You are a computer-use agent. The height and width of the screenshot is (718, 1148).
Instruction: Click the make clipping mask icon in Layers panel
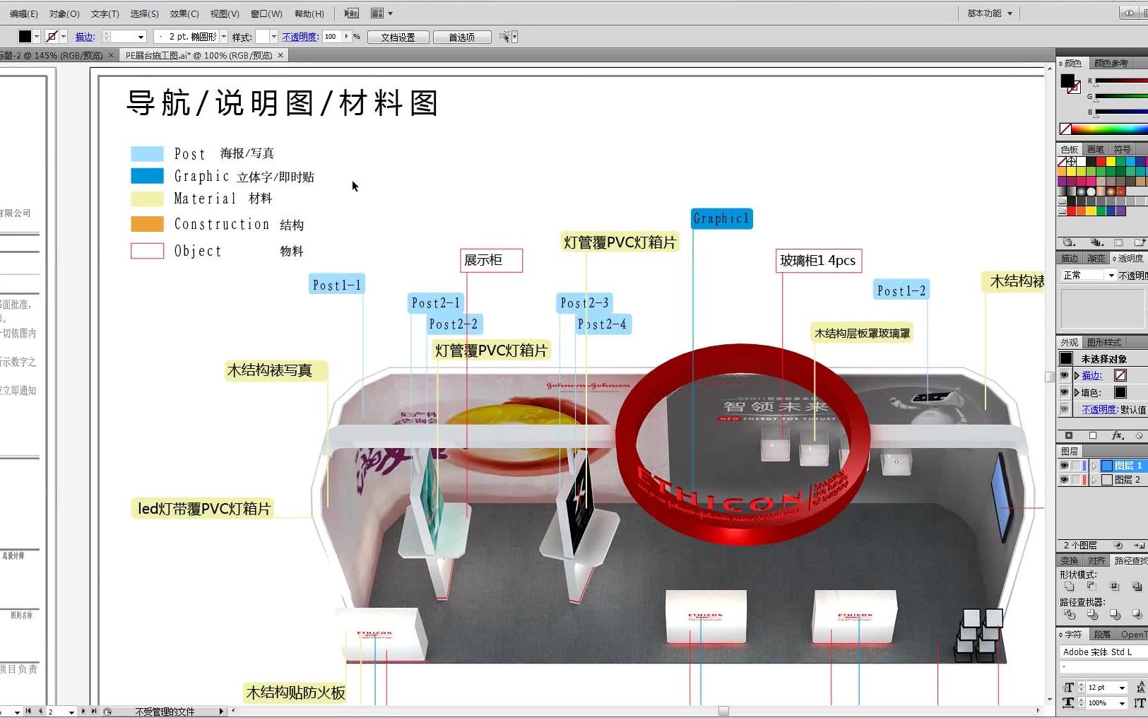(1118, 546)
